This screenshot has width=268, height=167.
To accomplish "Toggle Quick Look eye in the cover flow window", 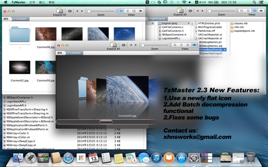I will tap(124, 45).
